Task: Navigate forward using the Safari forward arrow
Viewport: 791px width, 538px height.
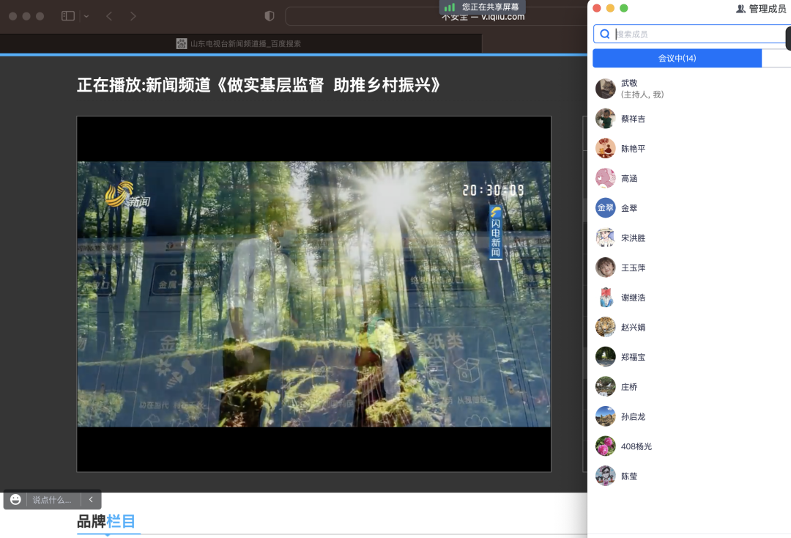Action: pyautogui.click(x=131, y=15)
